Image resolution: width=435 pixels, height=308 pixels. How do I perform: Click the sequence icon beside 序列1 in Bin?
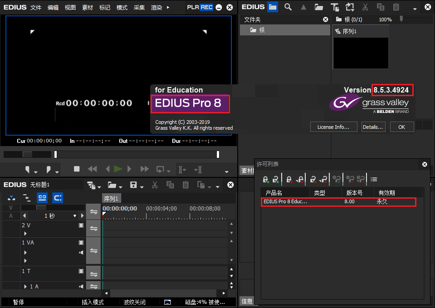click(337, 31)
